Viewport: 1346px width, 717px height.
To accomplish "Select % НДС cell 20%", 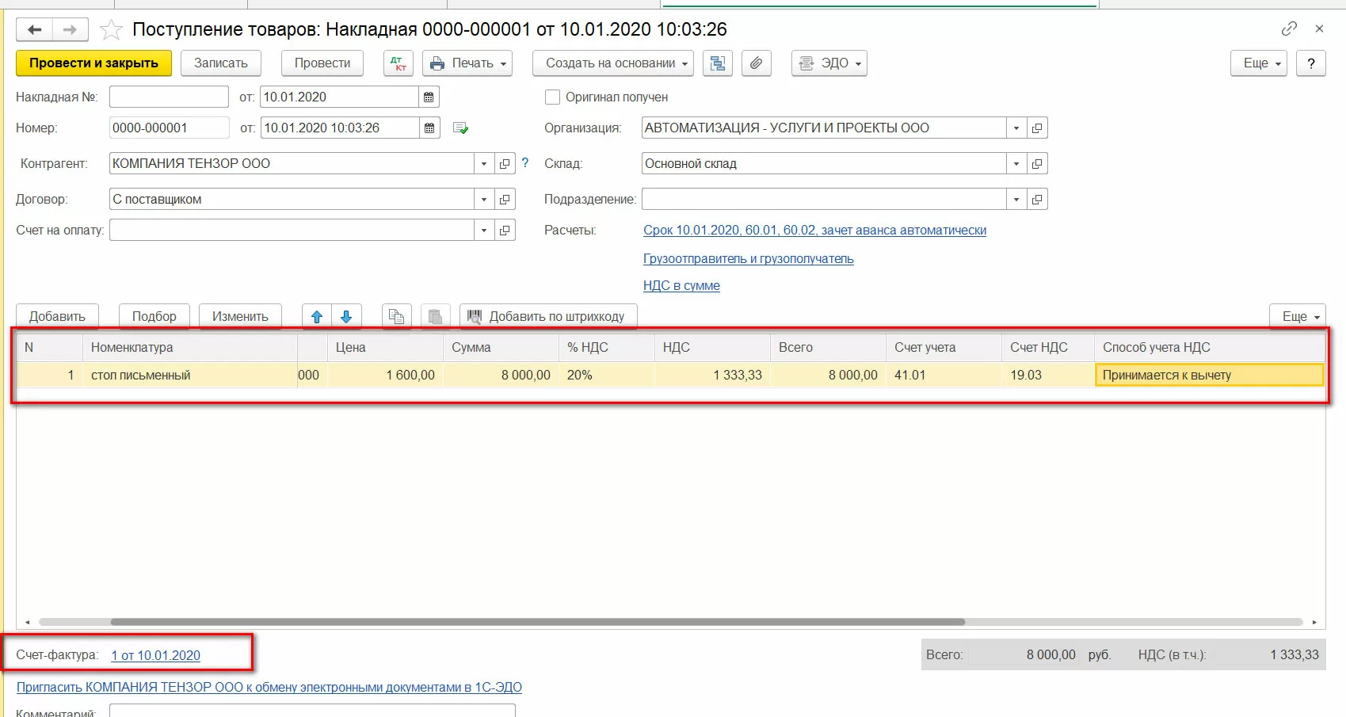I will [607, 375].
